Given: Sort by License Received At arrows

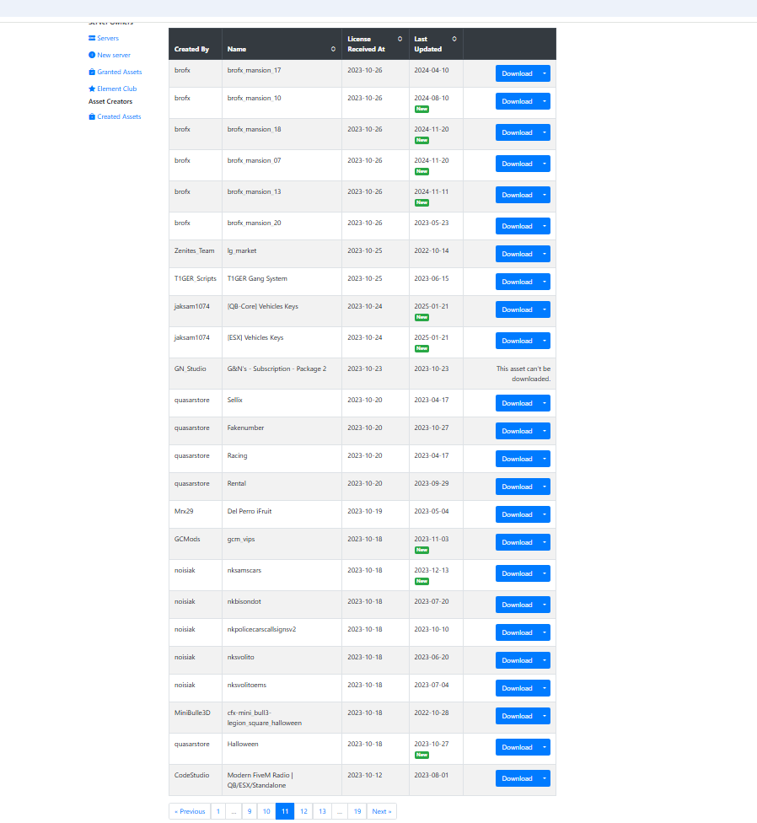Looking at the screenshot, I should tap(400, 39).
